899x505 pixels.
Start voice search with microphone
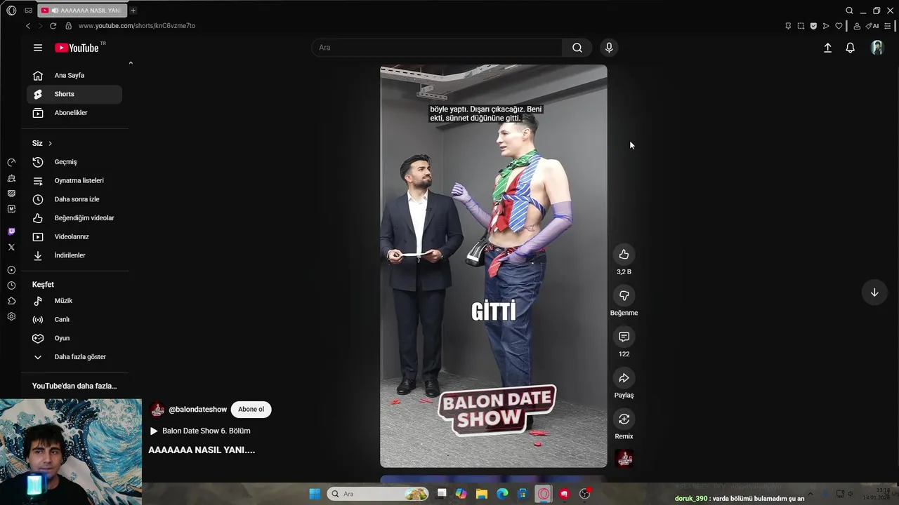click(x=609, y=48)
